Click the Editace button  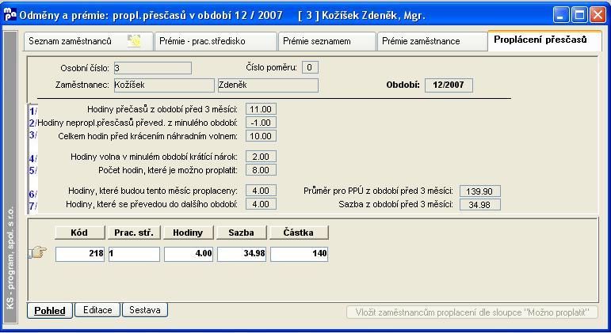click(x=97, y=310)
